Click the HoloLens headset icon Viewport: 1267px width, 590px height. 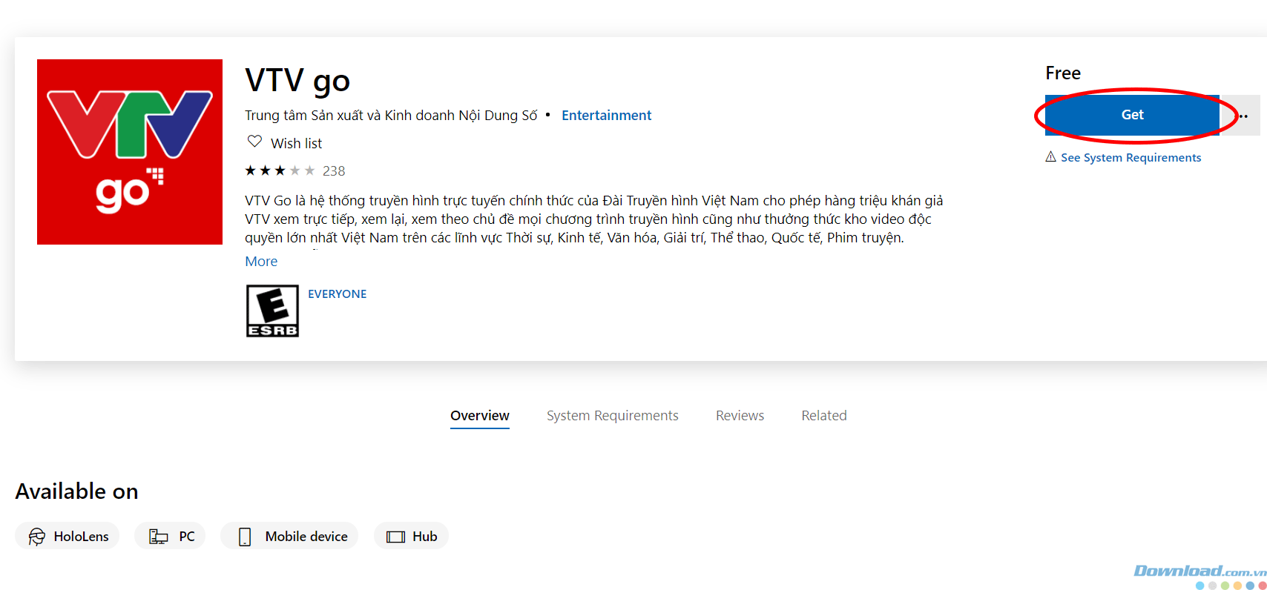36,536
